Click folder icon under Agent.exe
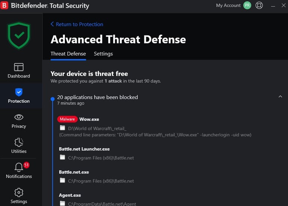The image size is (288, 206). [x=63, y=203]
